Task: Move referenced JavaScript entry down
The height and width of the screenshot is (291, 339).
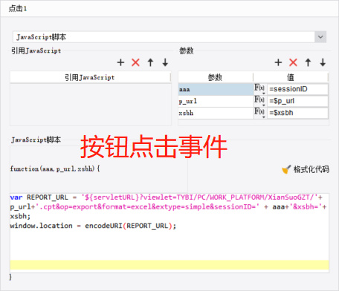Action: point(165,62)
